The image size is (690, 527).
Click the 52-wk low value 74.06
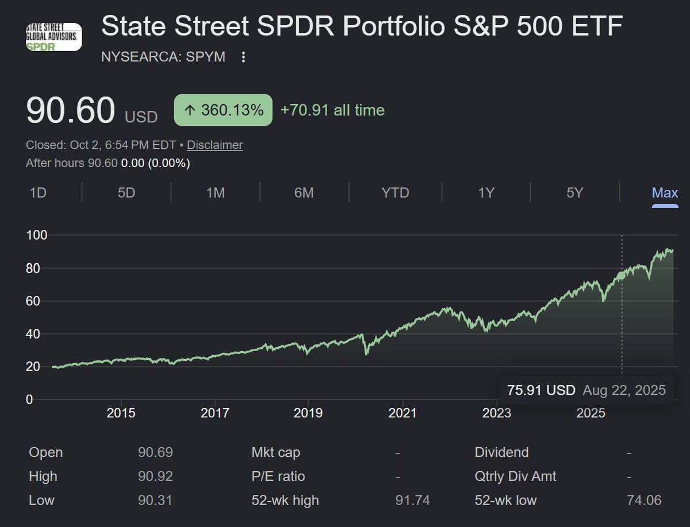coord(644,501)
